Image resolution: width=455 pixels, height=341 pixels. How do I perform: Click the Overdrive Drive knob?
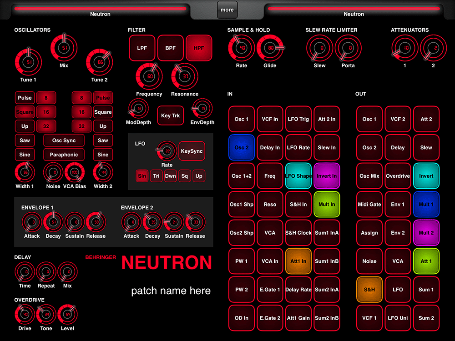25,314
